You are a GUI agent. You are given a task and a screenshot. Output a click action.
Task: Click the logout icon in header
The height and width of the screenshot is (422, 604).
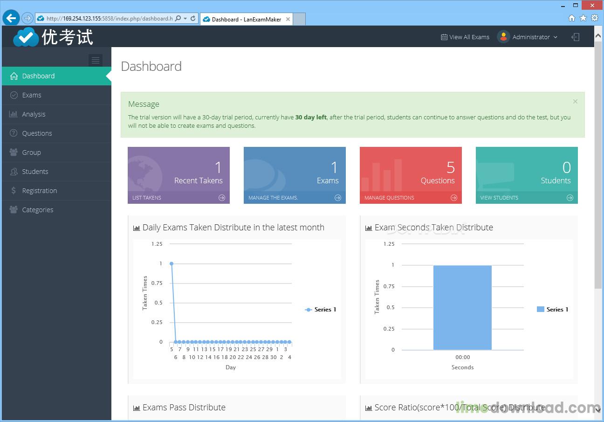576,37
